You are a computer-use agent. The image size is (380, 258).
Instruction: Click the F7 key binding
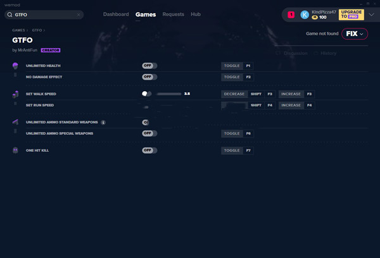click(248, 150)
